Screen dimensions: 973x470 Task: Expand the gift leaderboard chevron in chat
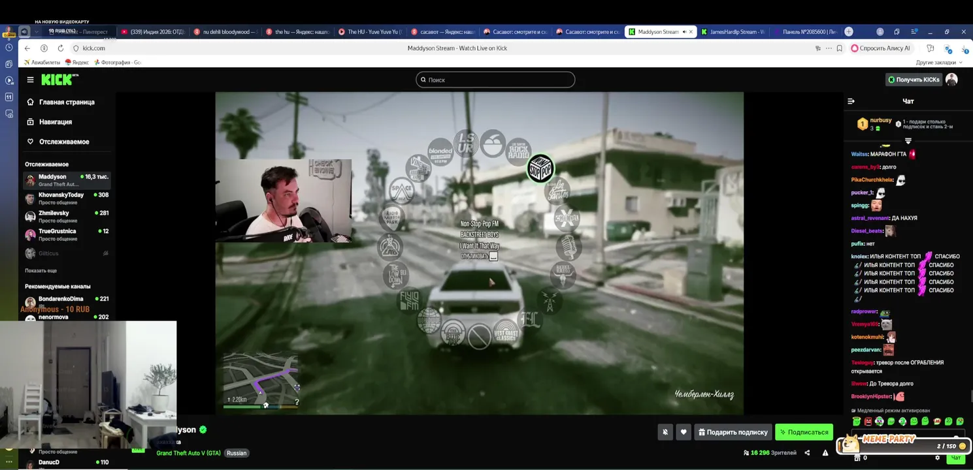click(908, 141)
